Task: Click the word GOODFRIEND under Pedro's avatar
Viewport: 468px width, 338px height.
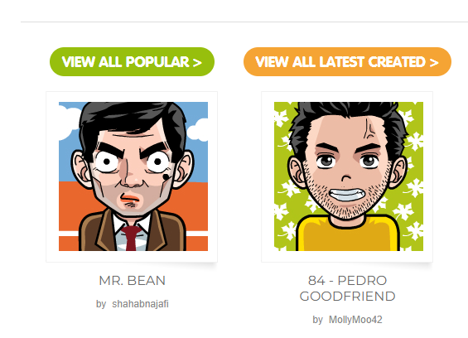Action: 347,297
